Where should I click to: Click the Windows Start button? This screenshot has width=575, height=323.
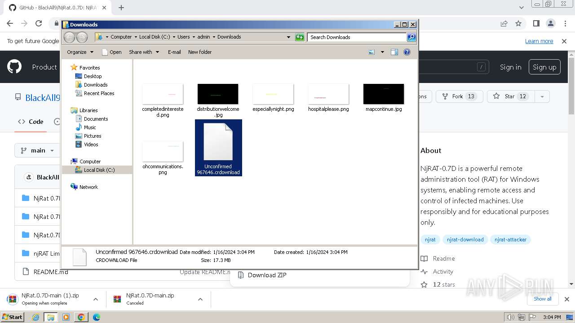[x=12, y=317]
